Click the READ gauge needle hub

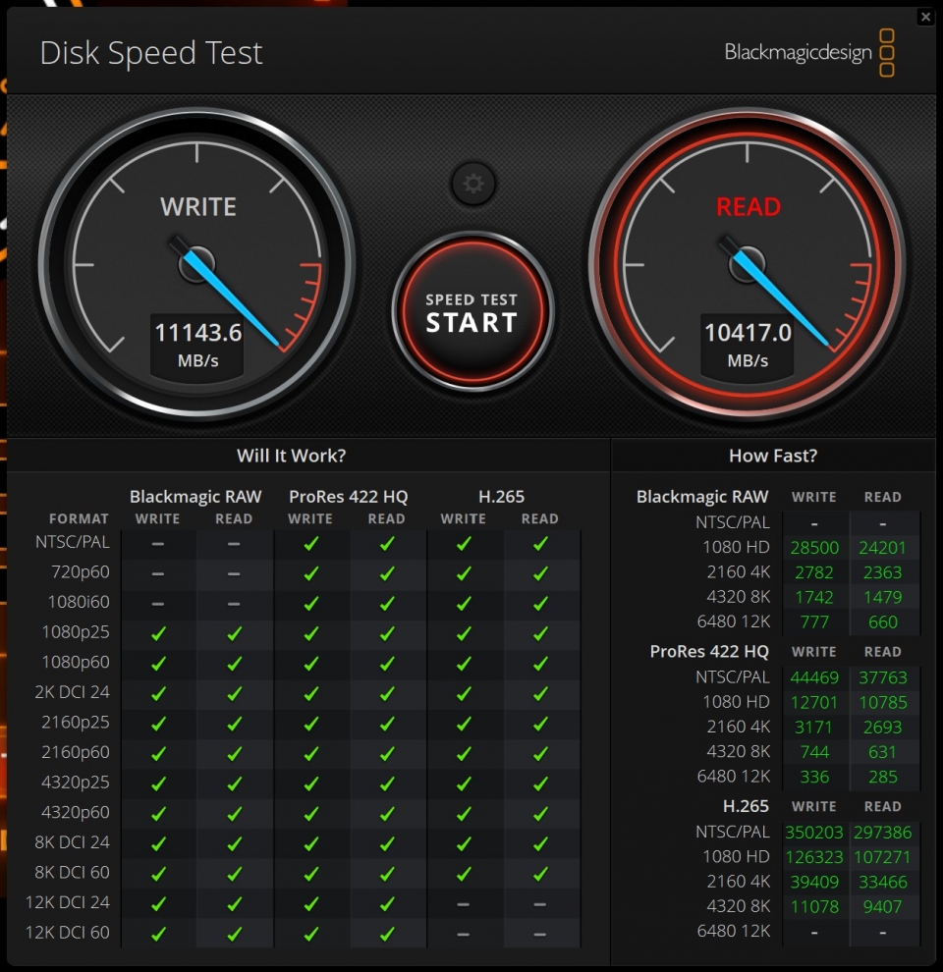747,265
